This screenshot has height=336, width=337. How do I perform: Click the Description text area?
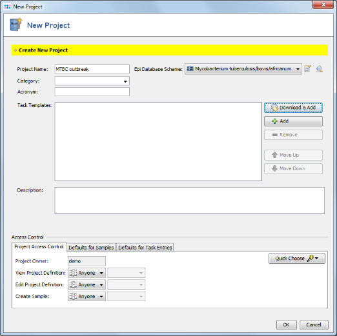[x=190, y=201]
